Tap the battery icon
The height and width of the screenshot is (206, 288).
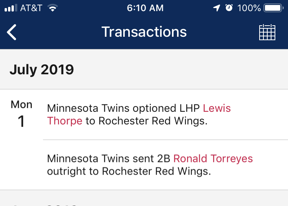click(274, 8)
